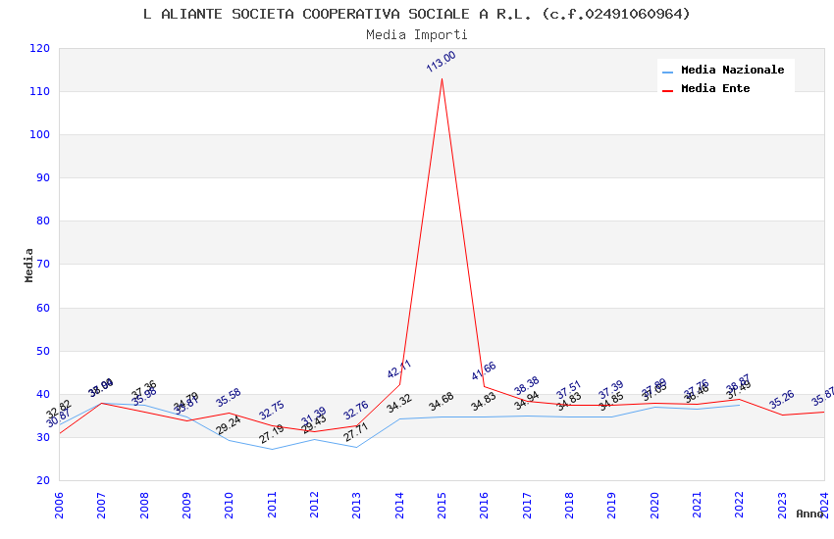Click the 'Media' vertical axis label

coord(28,265)
